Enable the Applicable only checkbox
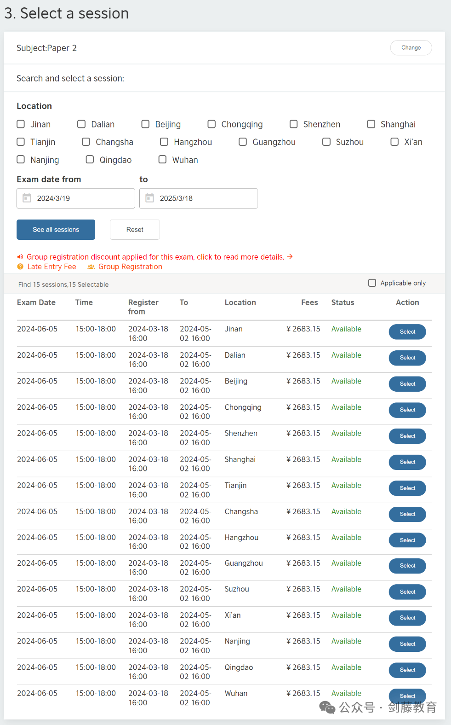Image resolution: width=451 pixels, height=725 pixels. 372,283
